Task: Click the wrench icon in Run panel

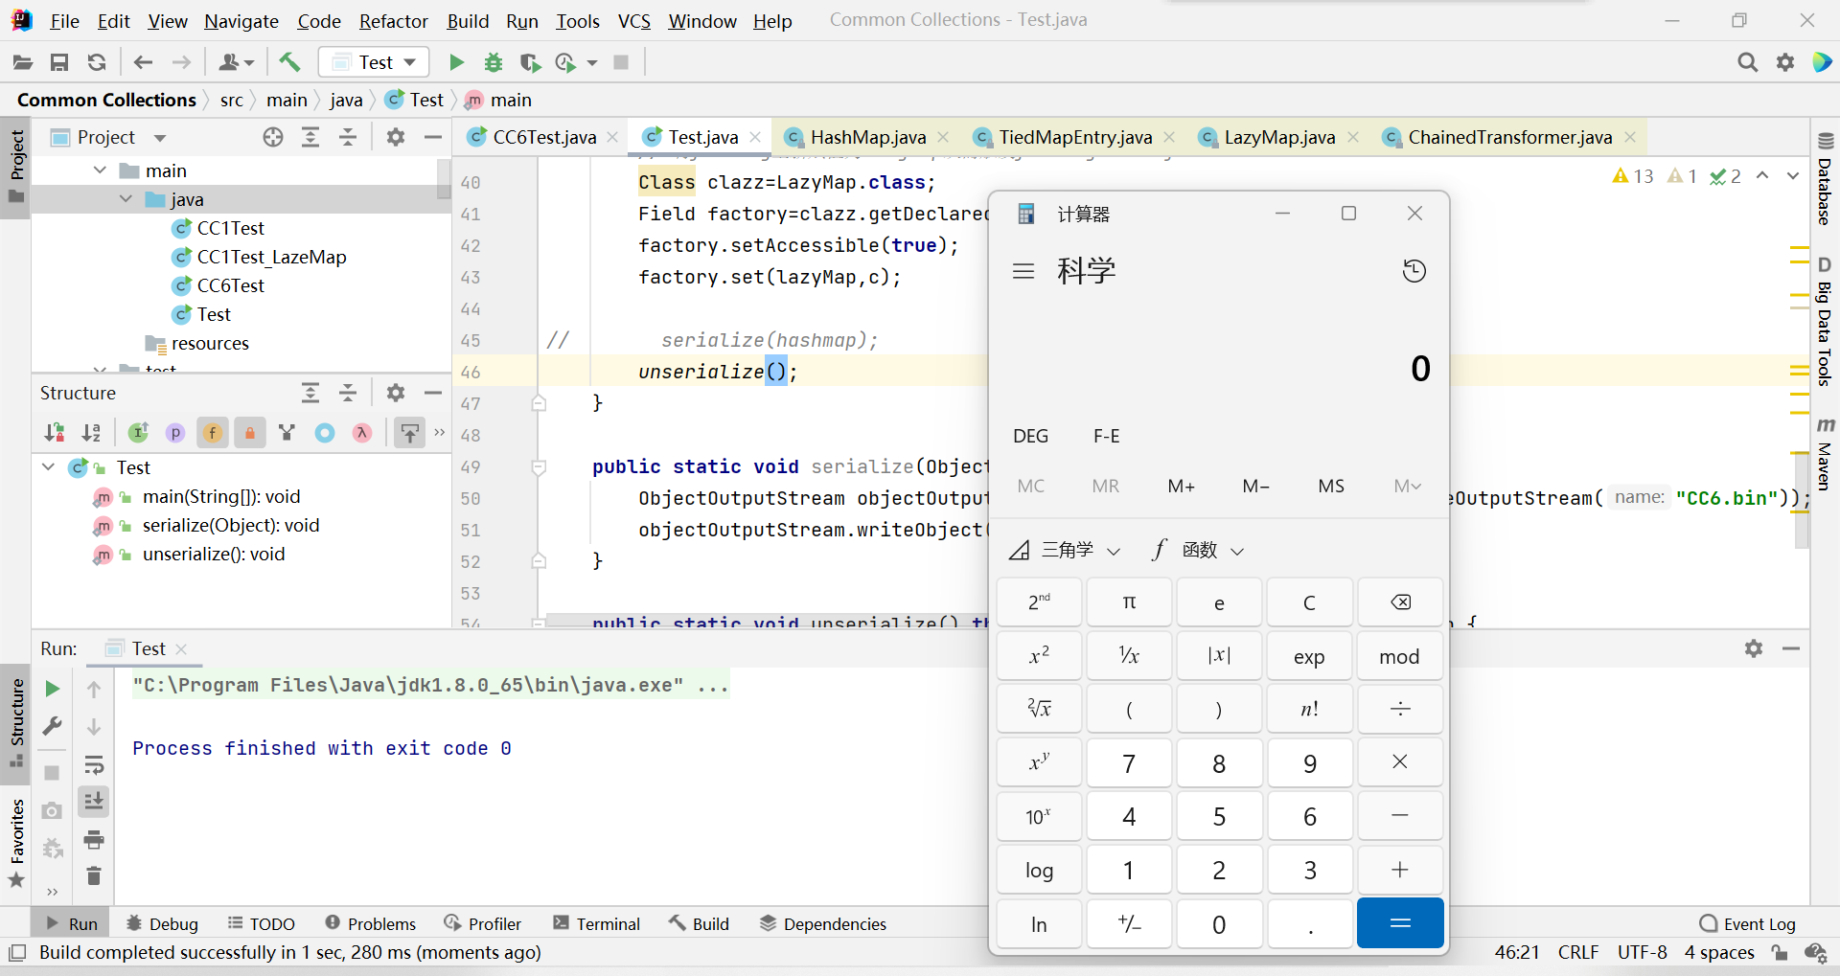Action: [53, 726]
